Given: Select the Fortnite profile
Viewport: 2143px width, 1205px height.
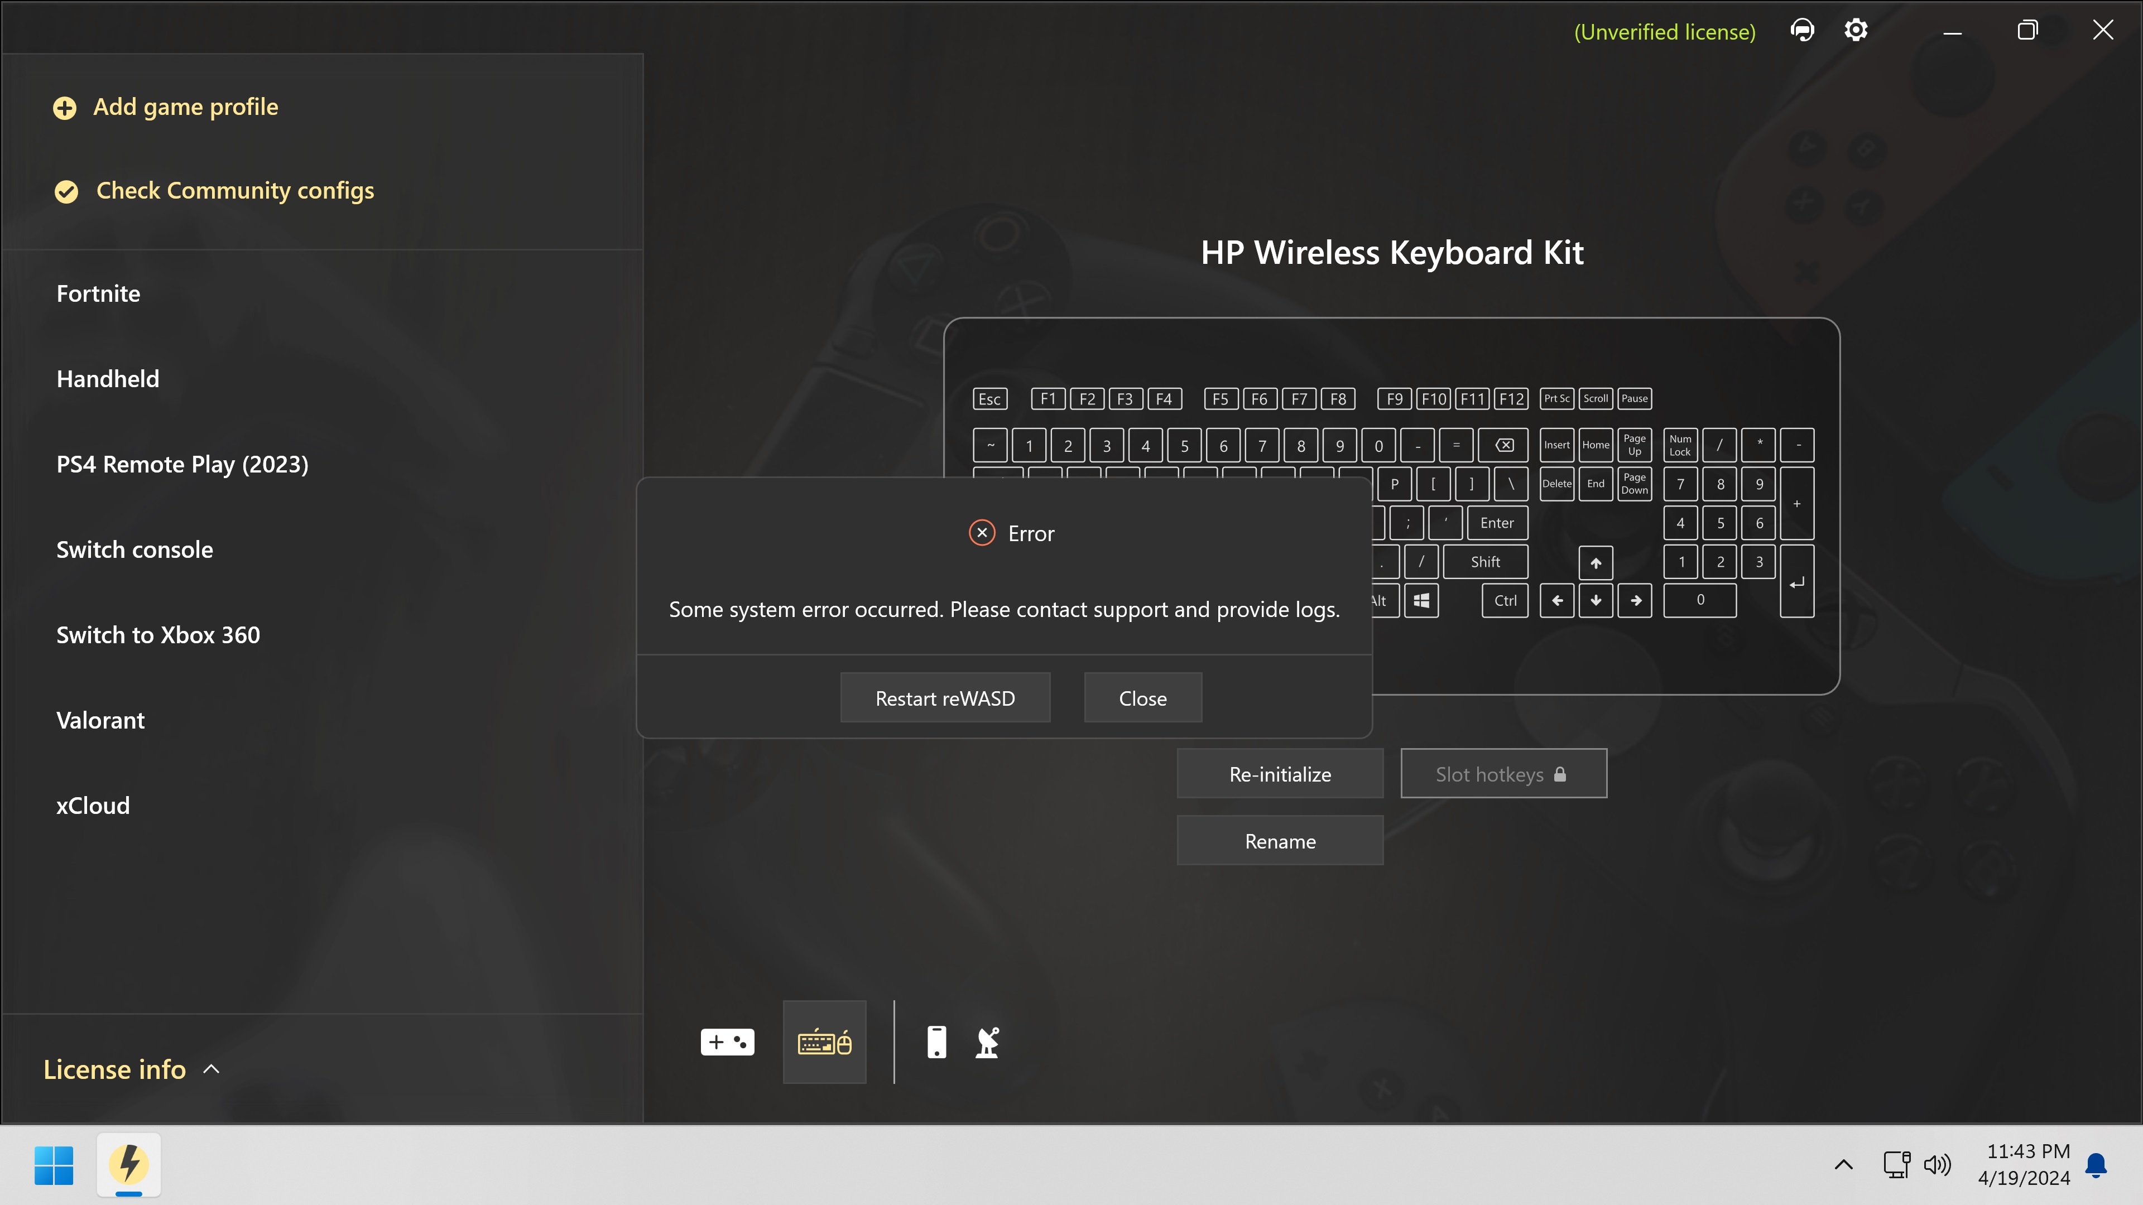Looking at the screenshot, I should [98, 293].
